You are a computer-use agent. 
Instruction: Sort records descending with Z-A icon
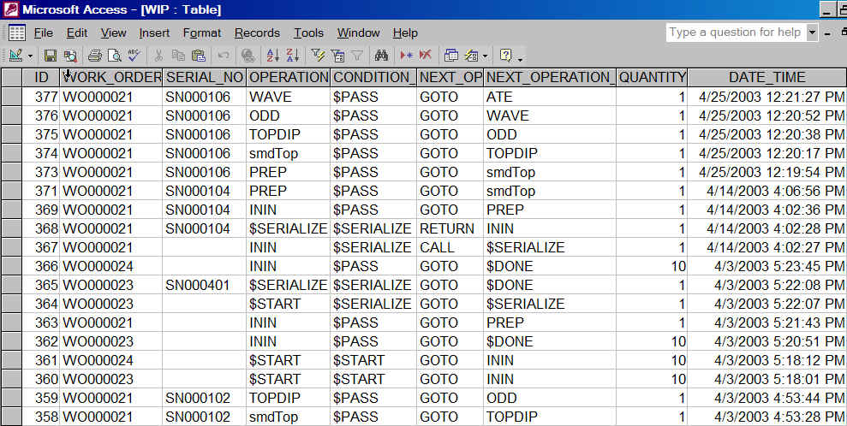[293, 55]
